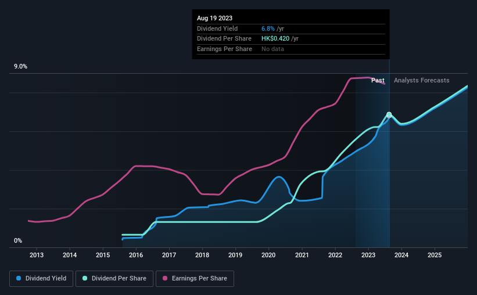Image resolution: width=477 pixels, height=295 pixels.
Task: Click the 2023 x-axis label
Action: point(368,255)
